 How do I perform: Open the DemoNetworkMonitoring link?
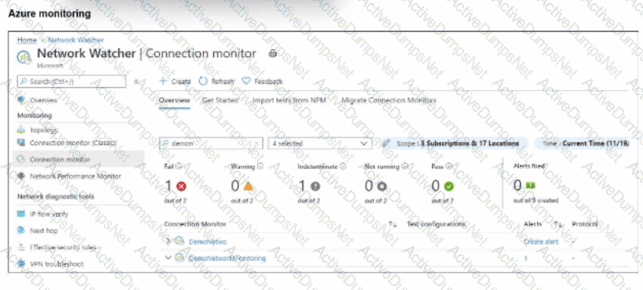227,259
